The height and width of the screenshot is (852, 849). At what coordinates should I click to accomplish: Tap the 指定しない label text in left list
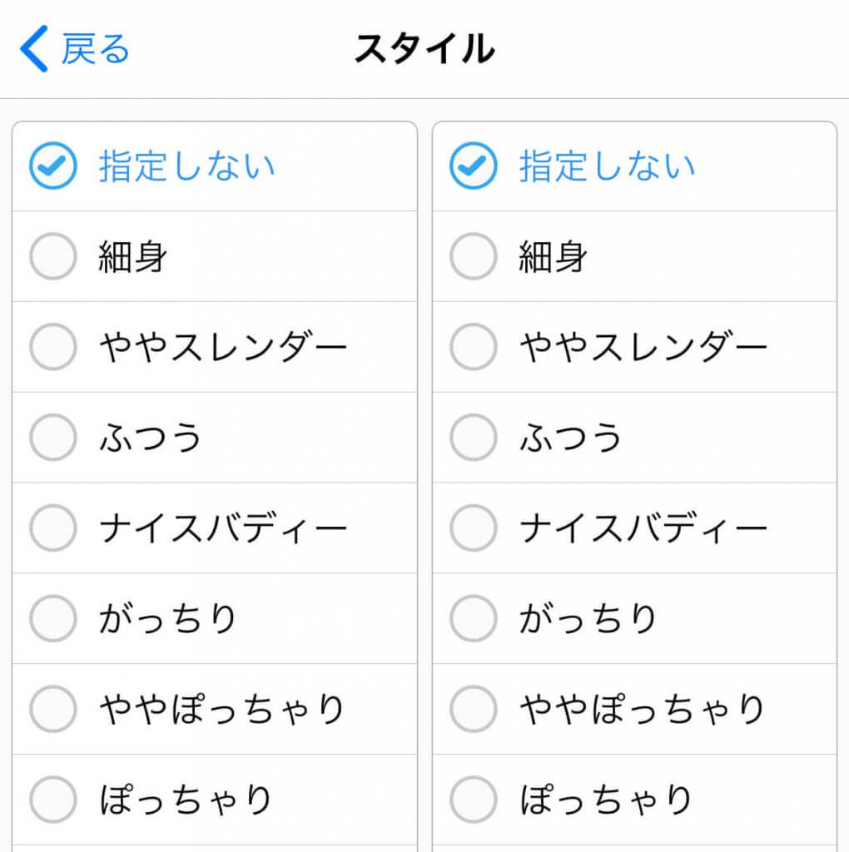pos(186,166)
